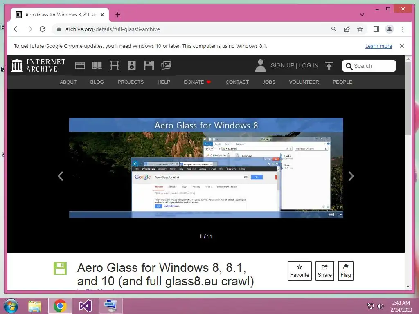Click the Share button
This screenshot has width=419, height=314.
[x=324, y=271]
